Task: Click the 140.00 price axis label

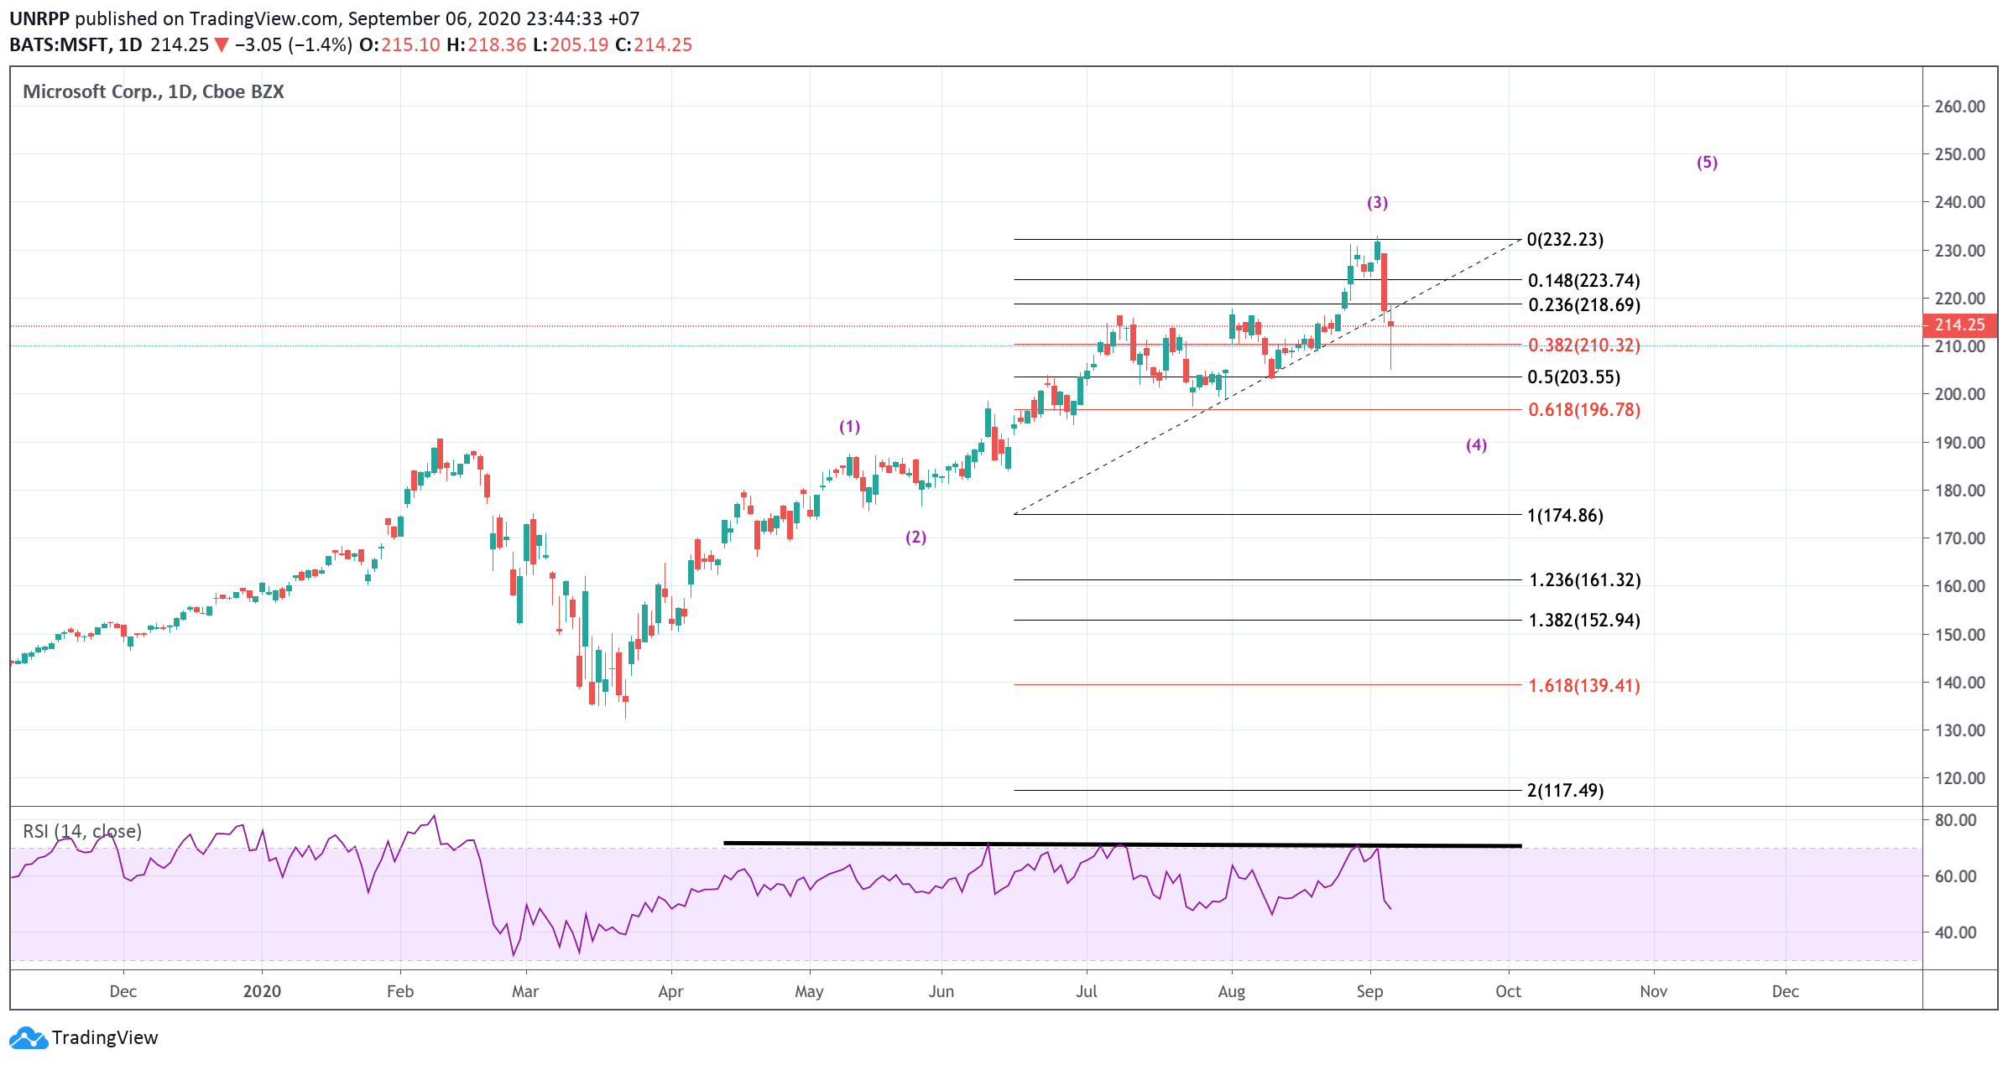Action: coord(1960,683)
